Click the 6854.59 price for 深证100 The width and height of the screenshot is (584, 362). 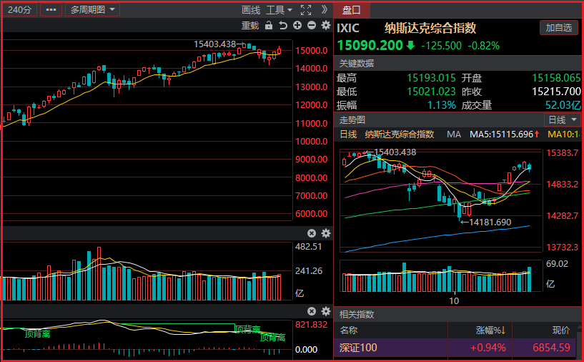(551, 348)
